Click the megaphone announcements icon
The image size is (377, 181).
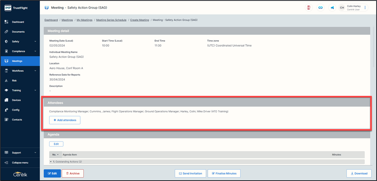click(x=332, y=8)
